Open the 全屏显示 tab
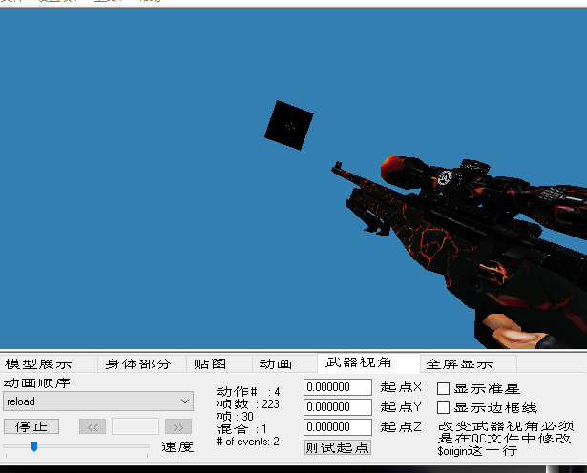This screenshot has width=587, height=473. pos(469,363)
